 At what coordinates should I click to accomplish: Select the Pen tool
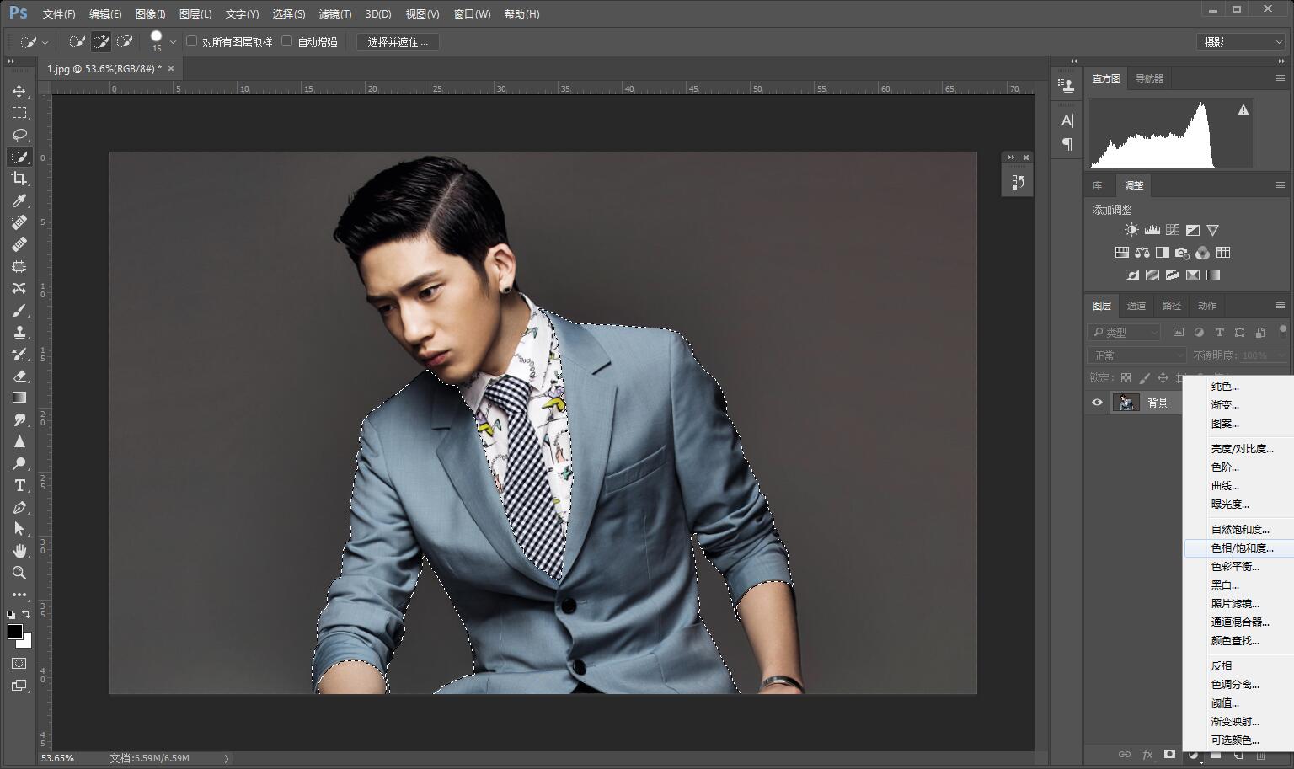pos(19,507)
